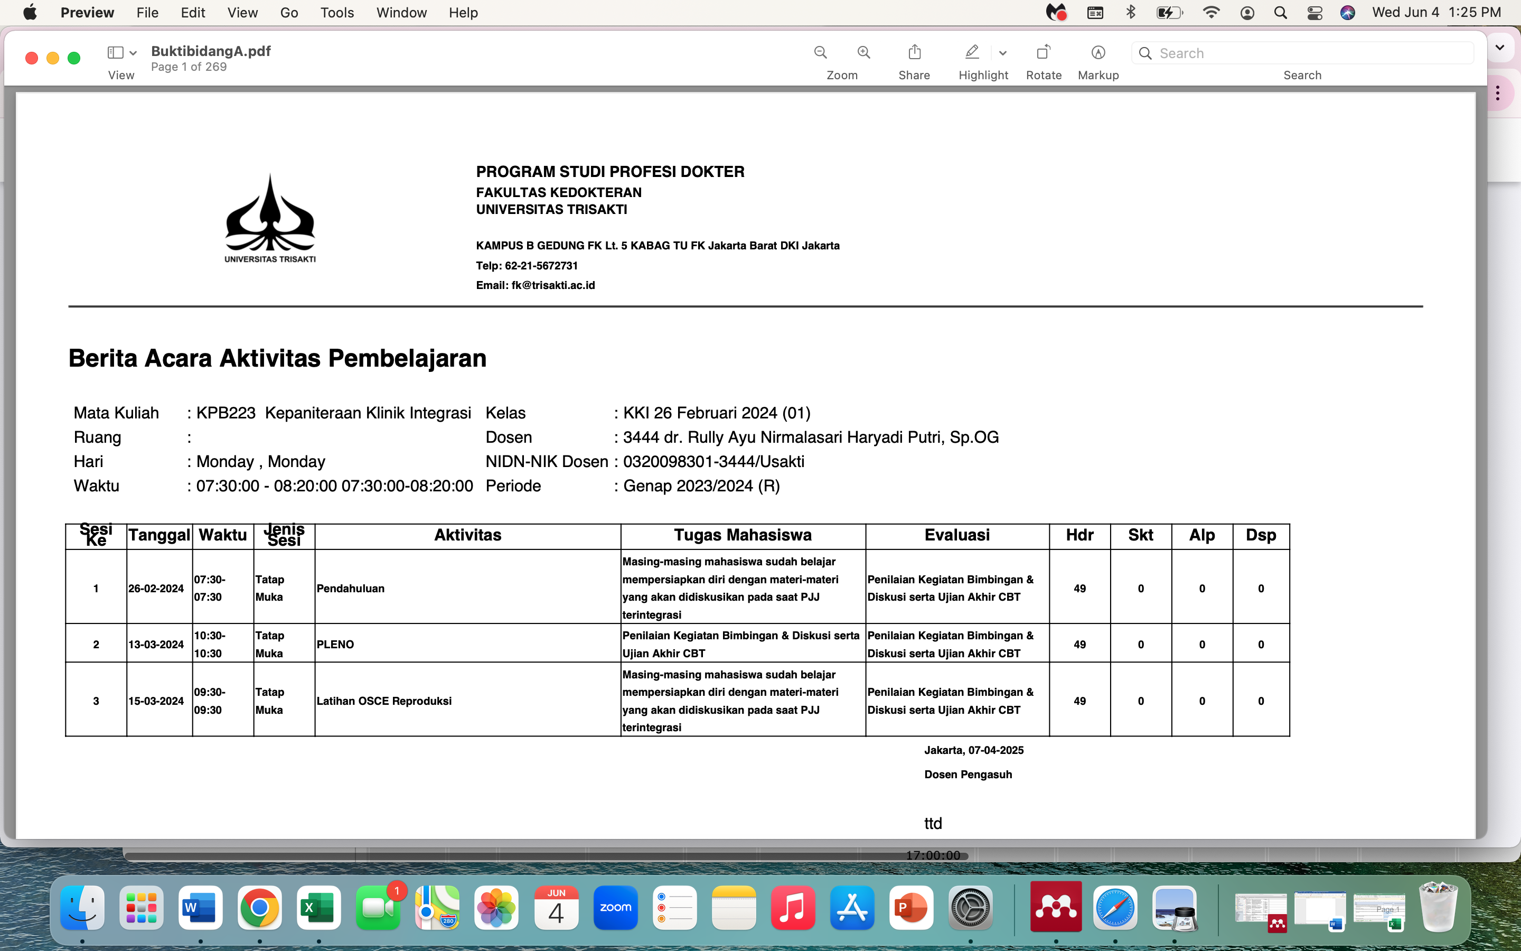Launch Google Chrome from the Dock
The height and width of the screenshot is (951, 1521).
tap(260, 908)
